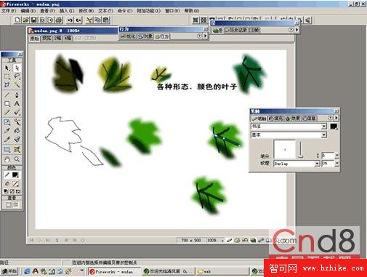
Task: Select the Lasso tool
Action: pyautogui.click(x=17, y=76)
